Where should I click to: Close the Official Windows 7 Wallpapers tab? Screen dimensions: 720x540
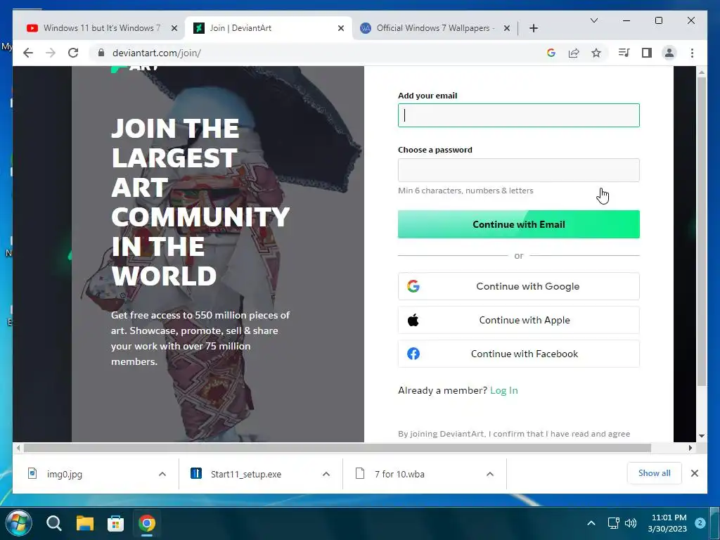[x=506, y=28]
